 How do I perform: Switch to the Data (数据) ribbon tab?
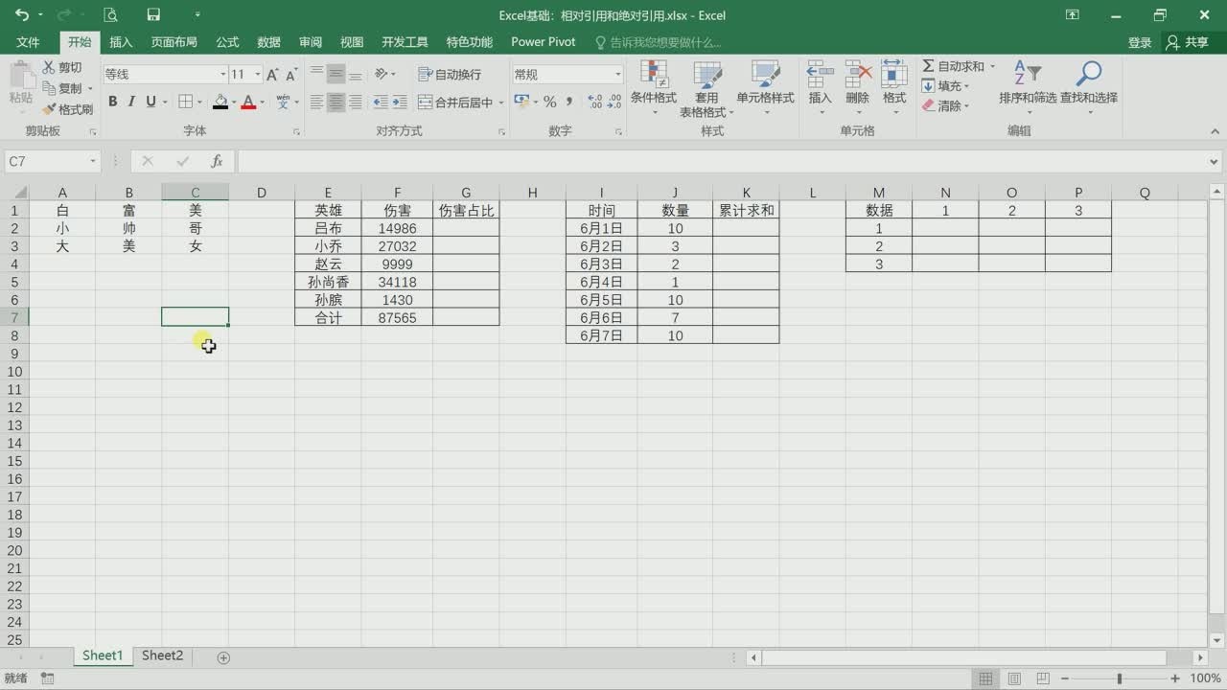click(269, 42)
